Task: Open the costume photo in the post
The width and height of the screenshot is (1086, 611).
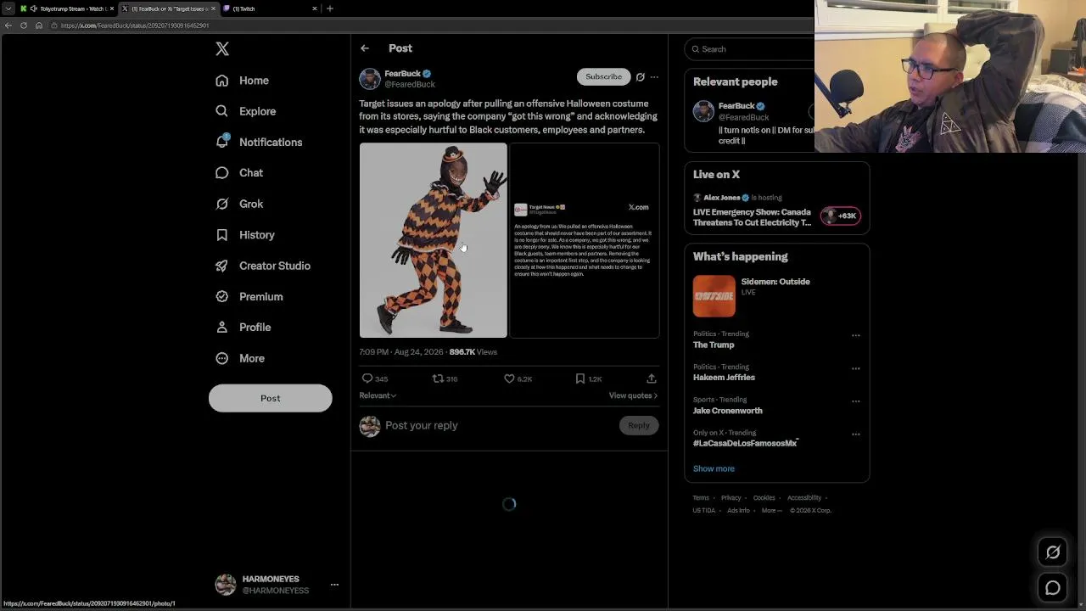Action: tap(433, 240)
